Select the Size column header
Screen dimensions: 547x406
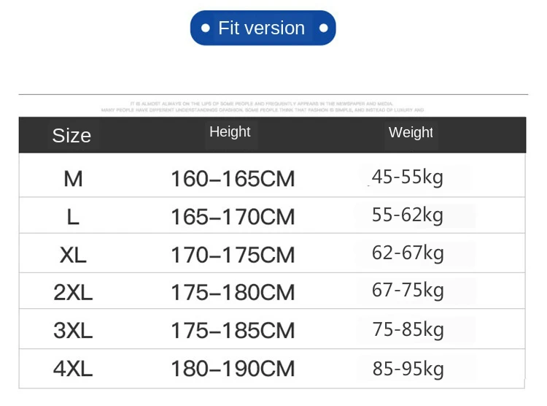pyautogui.click(x=71, y=136)
